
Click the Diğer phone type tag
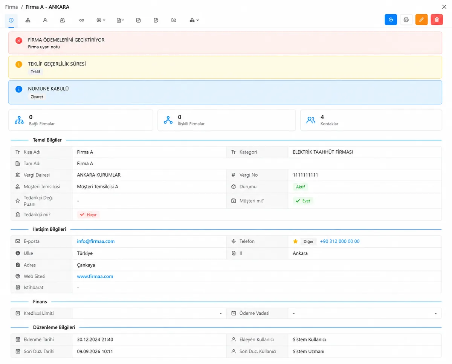click(x=308, y=241)
